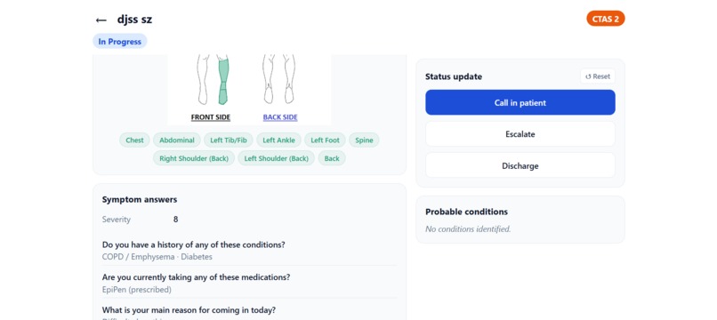The width and height of the screenshot is (717, 320).
Task: Click No conditions identified text
Action: pyautogui.click(x=468, y=229)
